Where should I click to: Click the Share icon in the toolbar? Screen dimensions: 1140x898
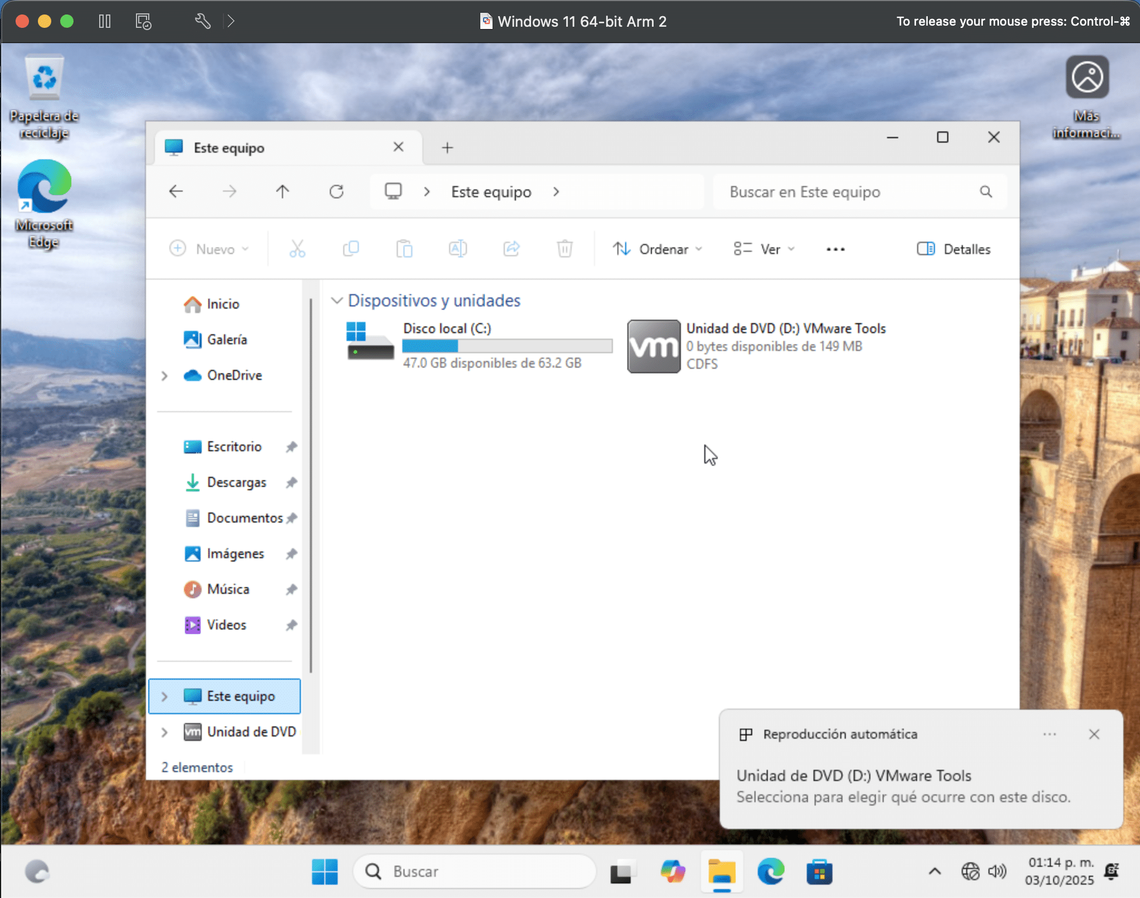coord(511,248)
